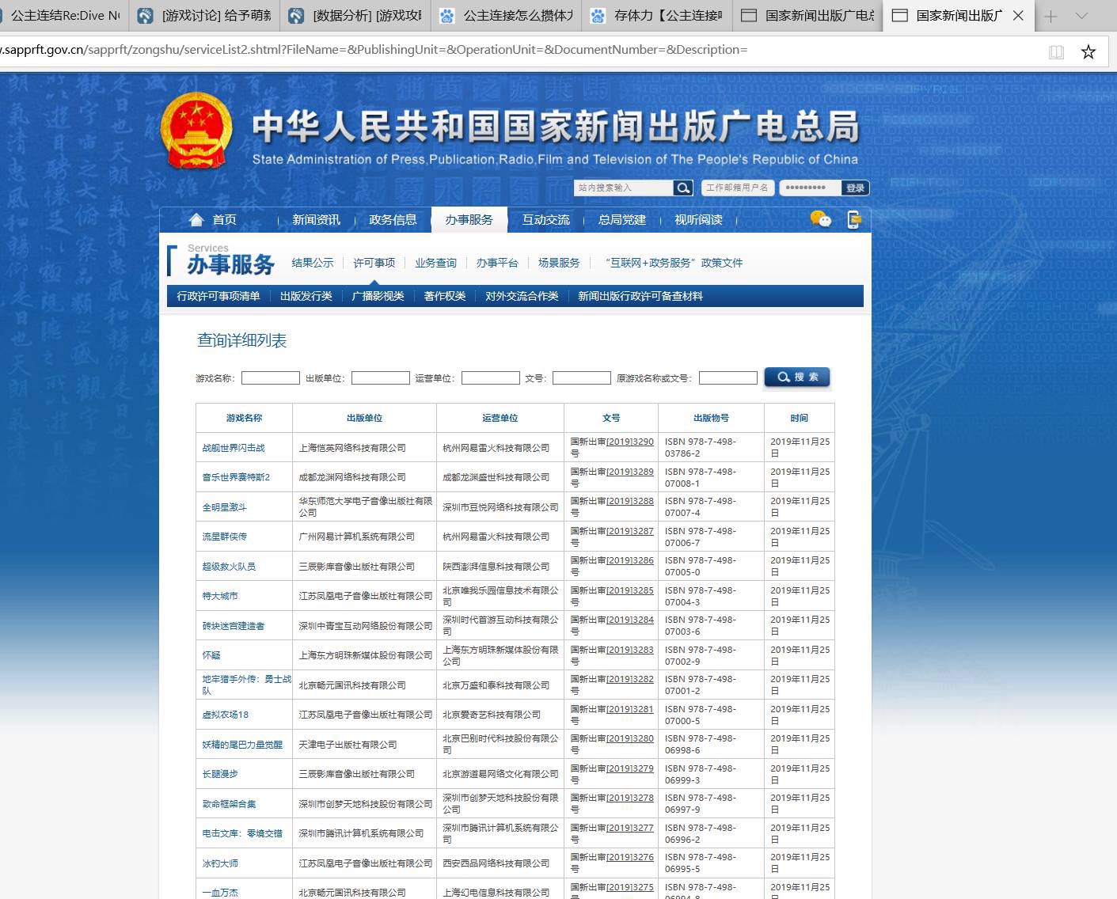Viewport: 1117px width, 899px height.
Task: Open game link 特大城市
Action: (x=220, y=596)
